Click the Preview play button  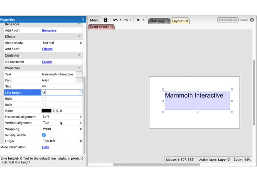pos(138,20)
